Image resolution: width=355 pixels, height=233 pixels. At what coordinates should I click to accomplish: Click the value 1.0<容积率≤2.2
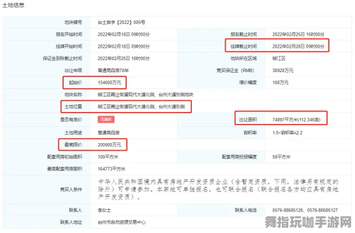pos(287,133)
